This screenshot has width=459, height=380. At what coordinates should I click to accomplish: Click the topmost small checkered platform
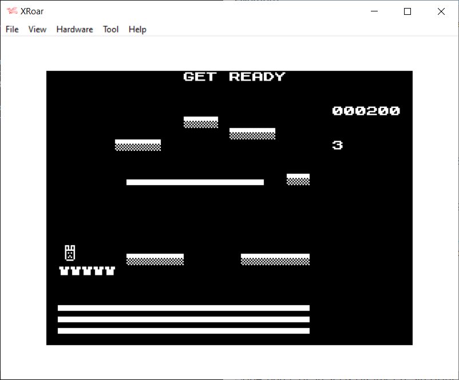point(200,122)
